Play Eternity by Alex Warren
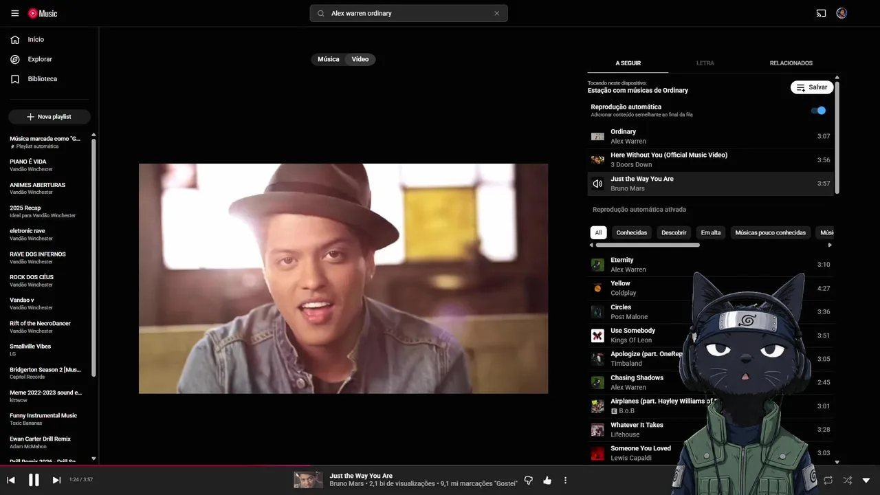This screenshot has width=880, height=495. click(710, 265)
